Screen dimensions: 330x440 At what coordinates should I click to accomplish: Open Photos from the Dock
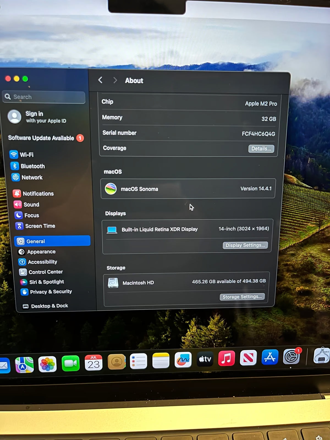click(x=47, y=364)
